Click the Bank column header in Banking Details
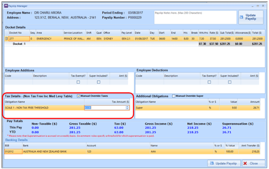This screenshot has width=269, height=169. (54, 146)
